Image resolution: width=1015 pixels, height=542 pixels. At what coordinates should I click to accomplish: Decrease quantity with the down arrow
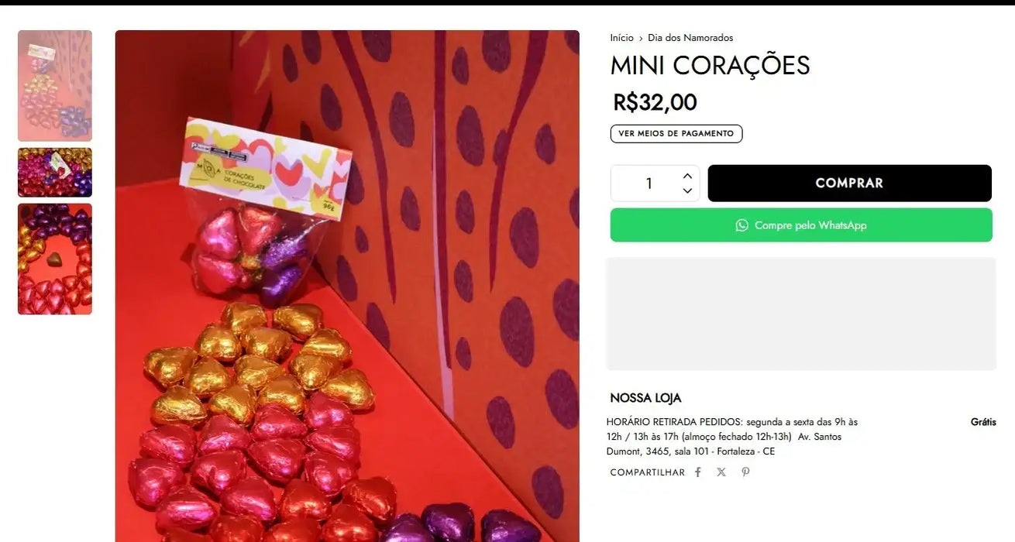687,191
